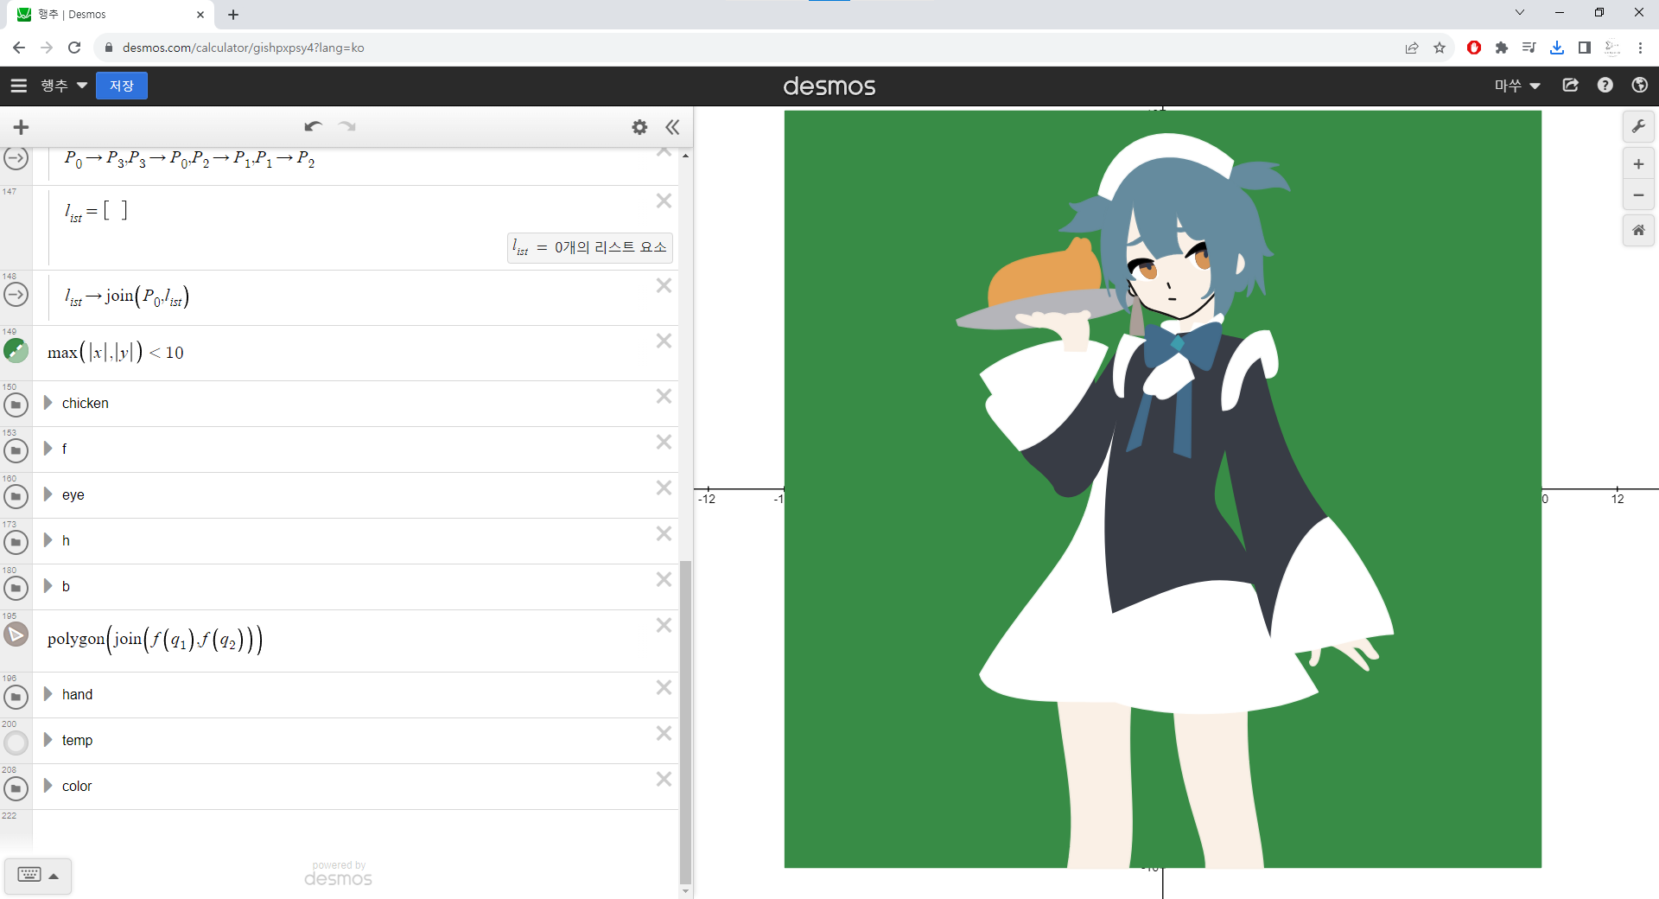This screenshot has height=899, width=1659.
Task: Expand the temp folder
Action: tap(48, 740)
